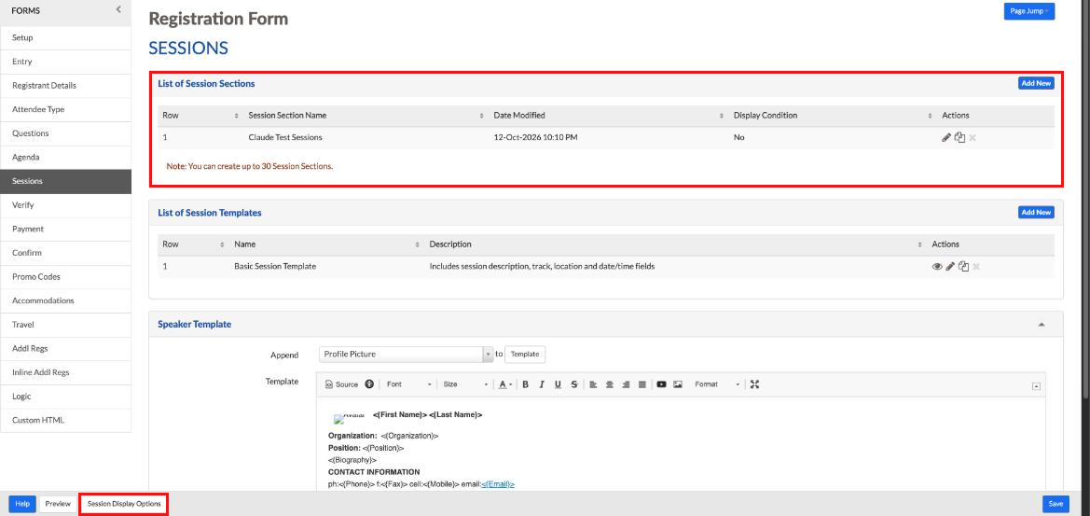Edit Claude Test Sessions pencil icon
The height and width of the screenshot is (516, 1090).
click(x=946, y=138)
